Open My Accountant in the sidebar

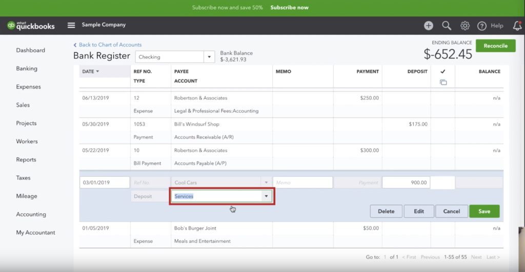tap(35, 233)
